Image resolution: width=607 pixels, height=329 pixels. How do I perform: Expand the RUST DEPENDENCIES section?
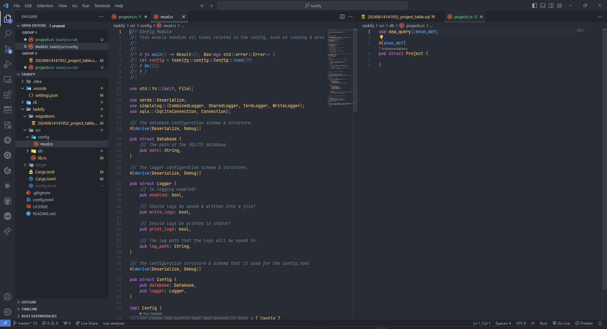[39, 316]
